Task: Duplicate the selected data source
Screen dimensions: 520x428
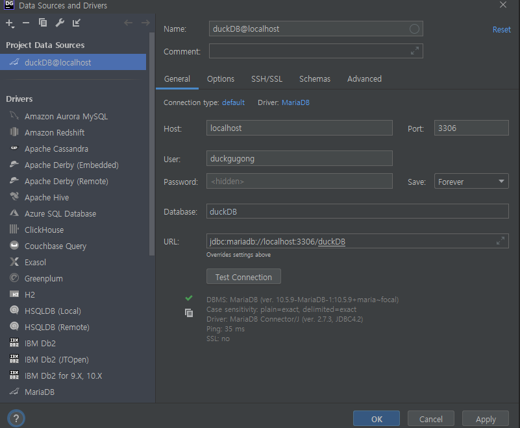Action: point(43,23)
